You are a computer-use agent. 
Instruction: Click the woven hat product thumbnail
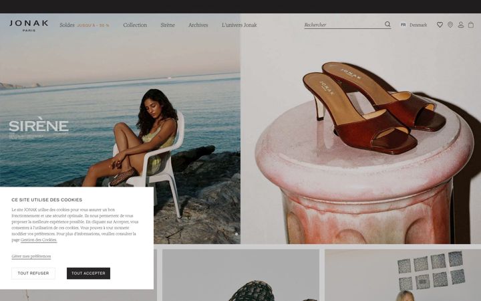pos(240,275)
